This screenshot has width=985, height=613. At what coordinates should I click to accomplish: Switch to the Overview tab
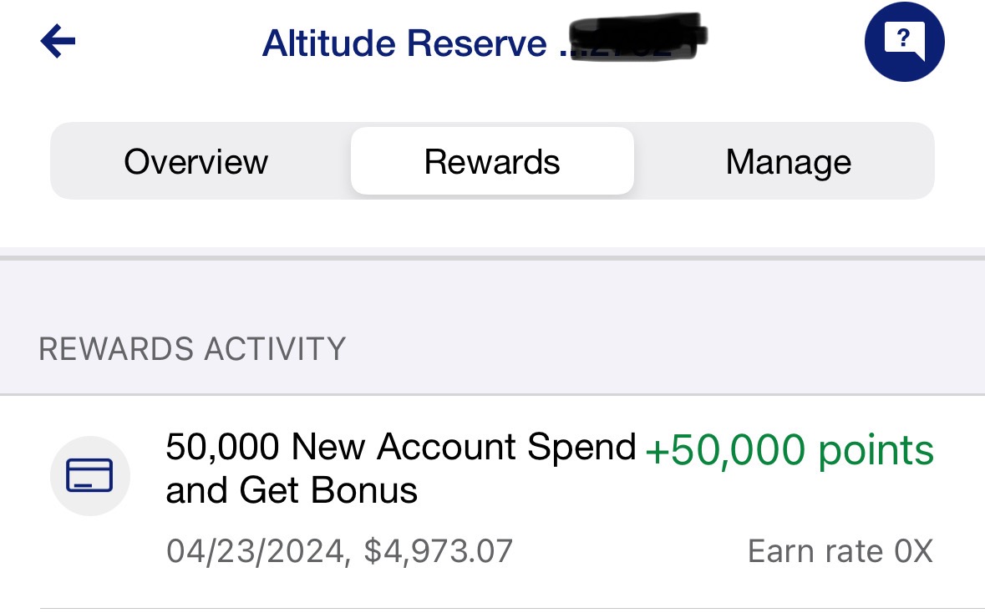(196, 161)
